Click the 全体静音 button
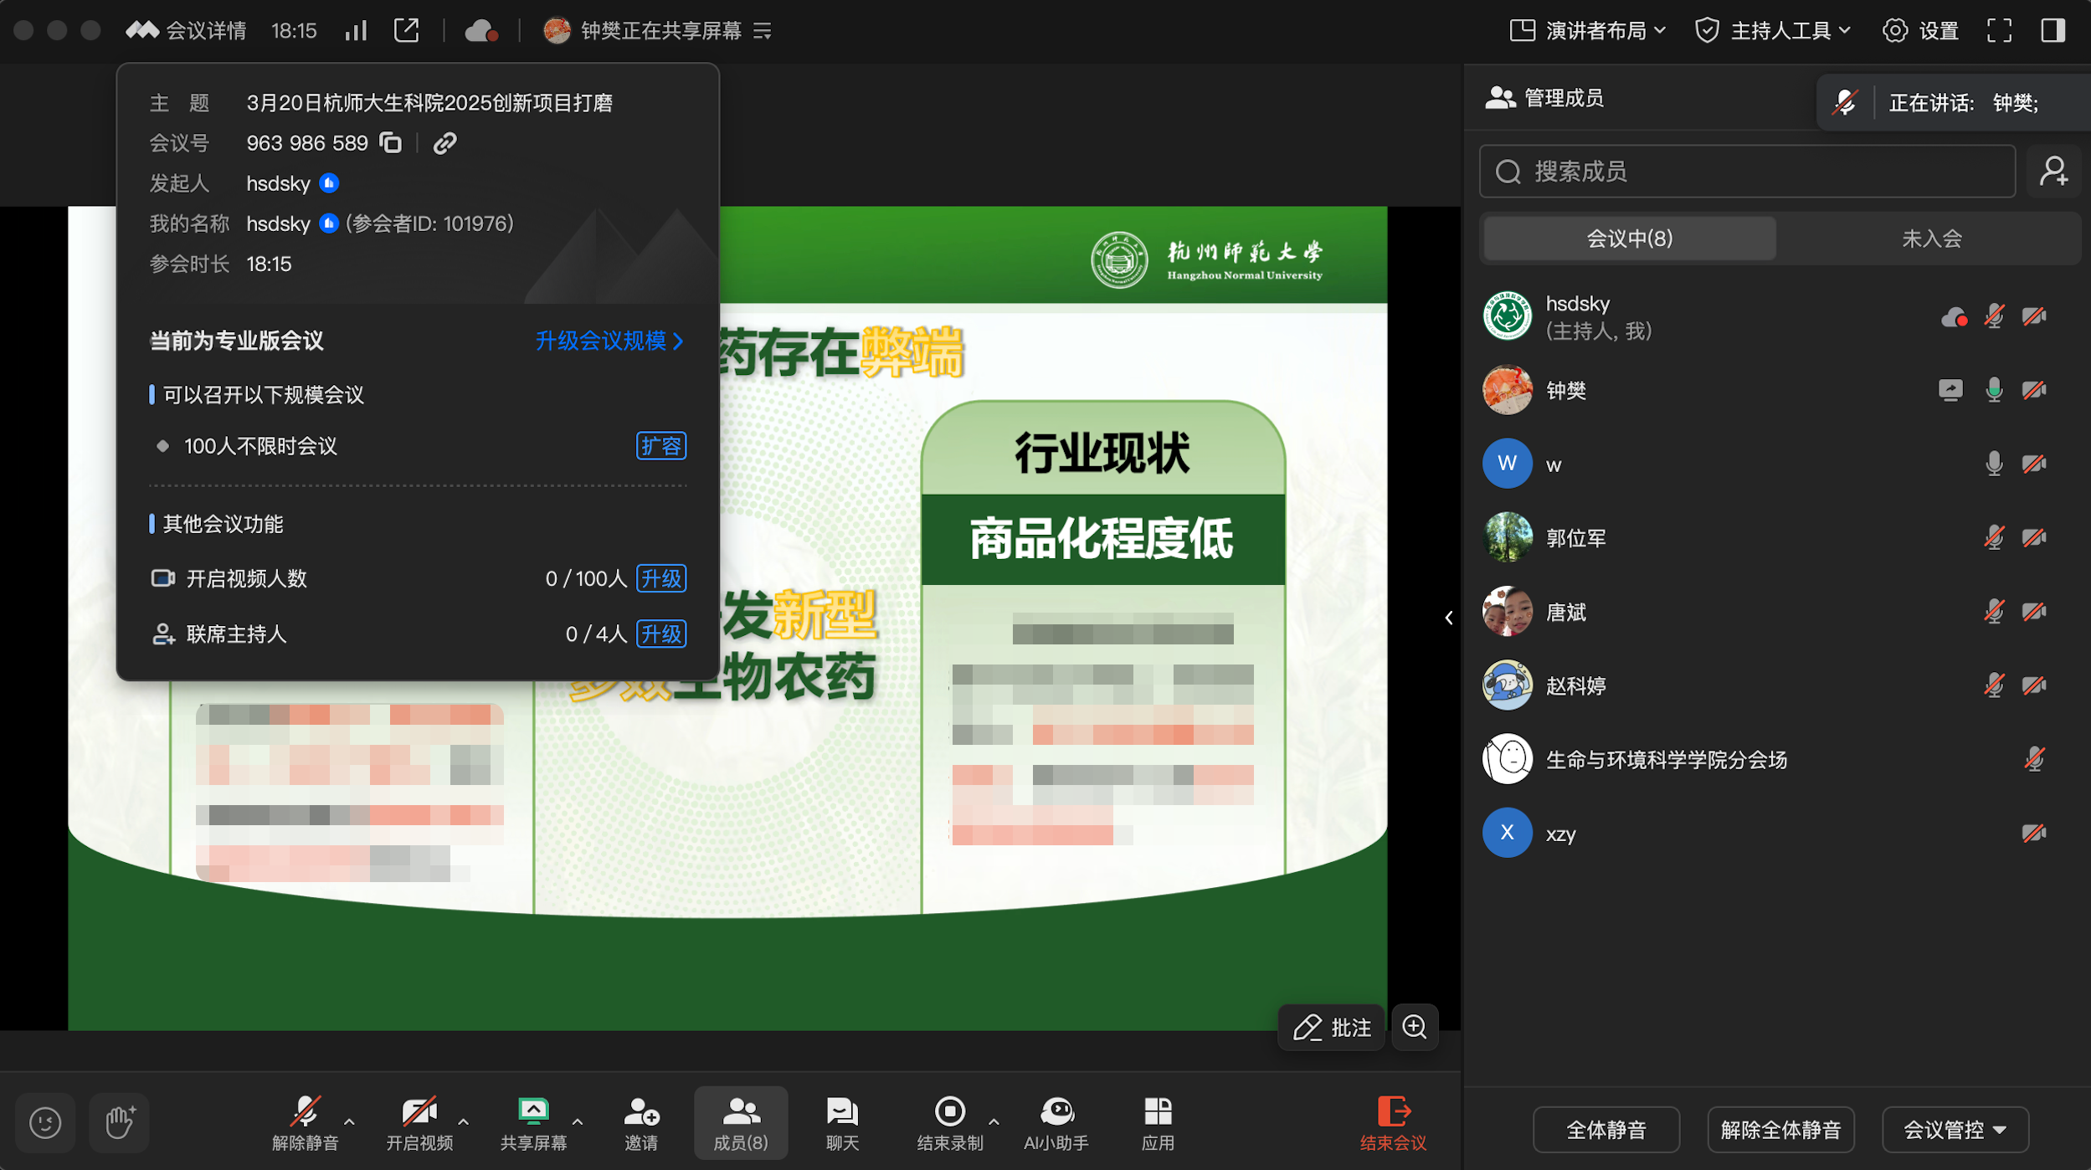This screenshot has width=2091, height=1170. pos(1605,1130)
